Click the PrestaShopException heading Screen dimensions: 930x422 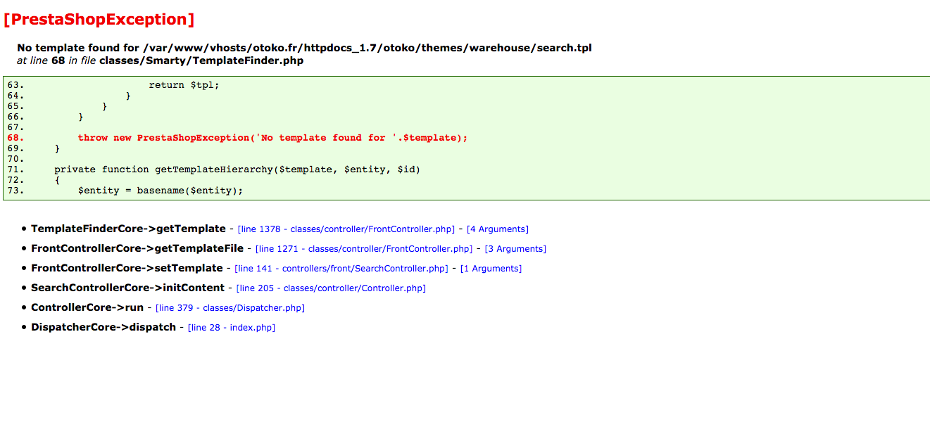coord(99,20)
